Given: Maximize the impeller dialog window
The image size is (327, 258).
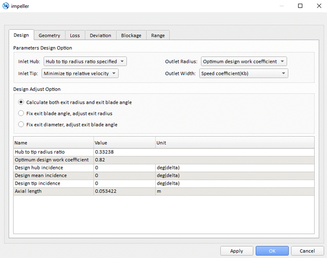Looking at the screenshot, I should (300, 6).
